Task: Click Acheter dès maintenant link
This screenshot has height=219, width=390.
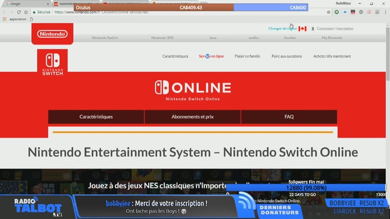Action: (x=331, y=57)
